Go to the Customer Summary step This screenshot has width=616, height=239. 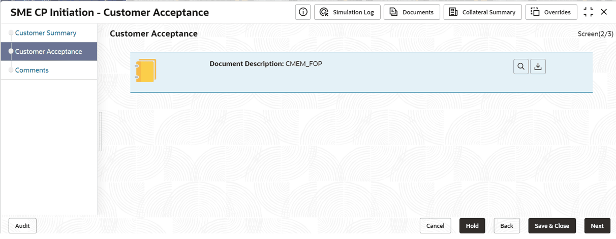click(x=46, y=33)
